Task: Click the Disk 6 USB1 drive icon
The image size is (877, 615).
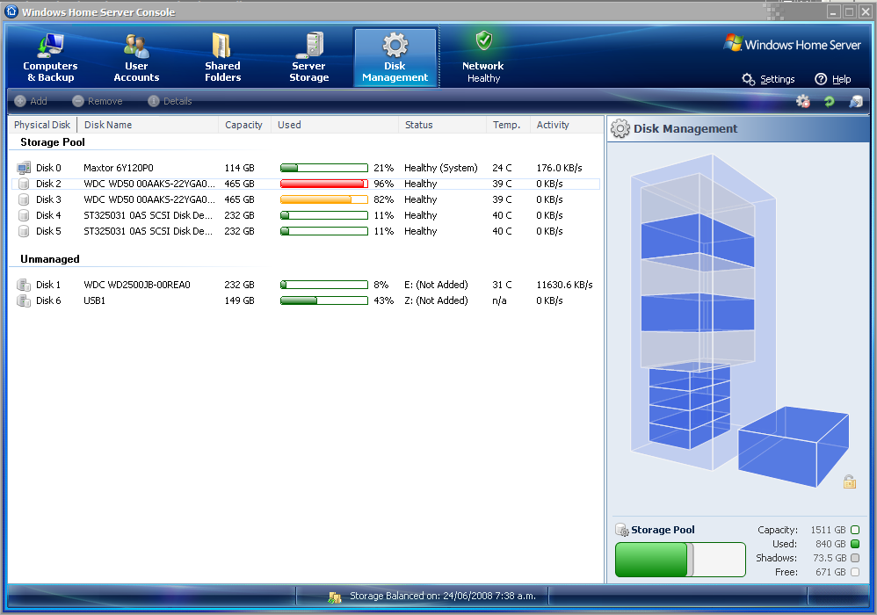Action: point(24,300)
